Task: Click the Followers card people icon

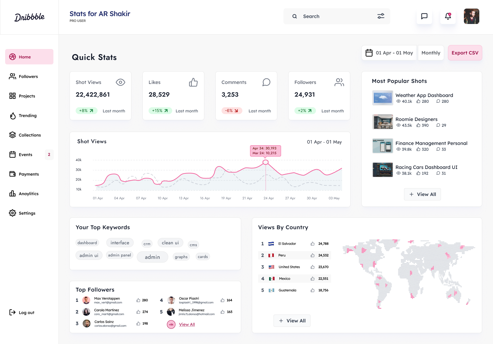Action: 339,82
